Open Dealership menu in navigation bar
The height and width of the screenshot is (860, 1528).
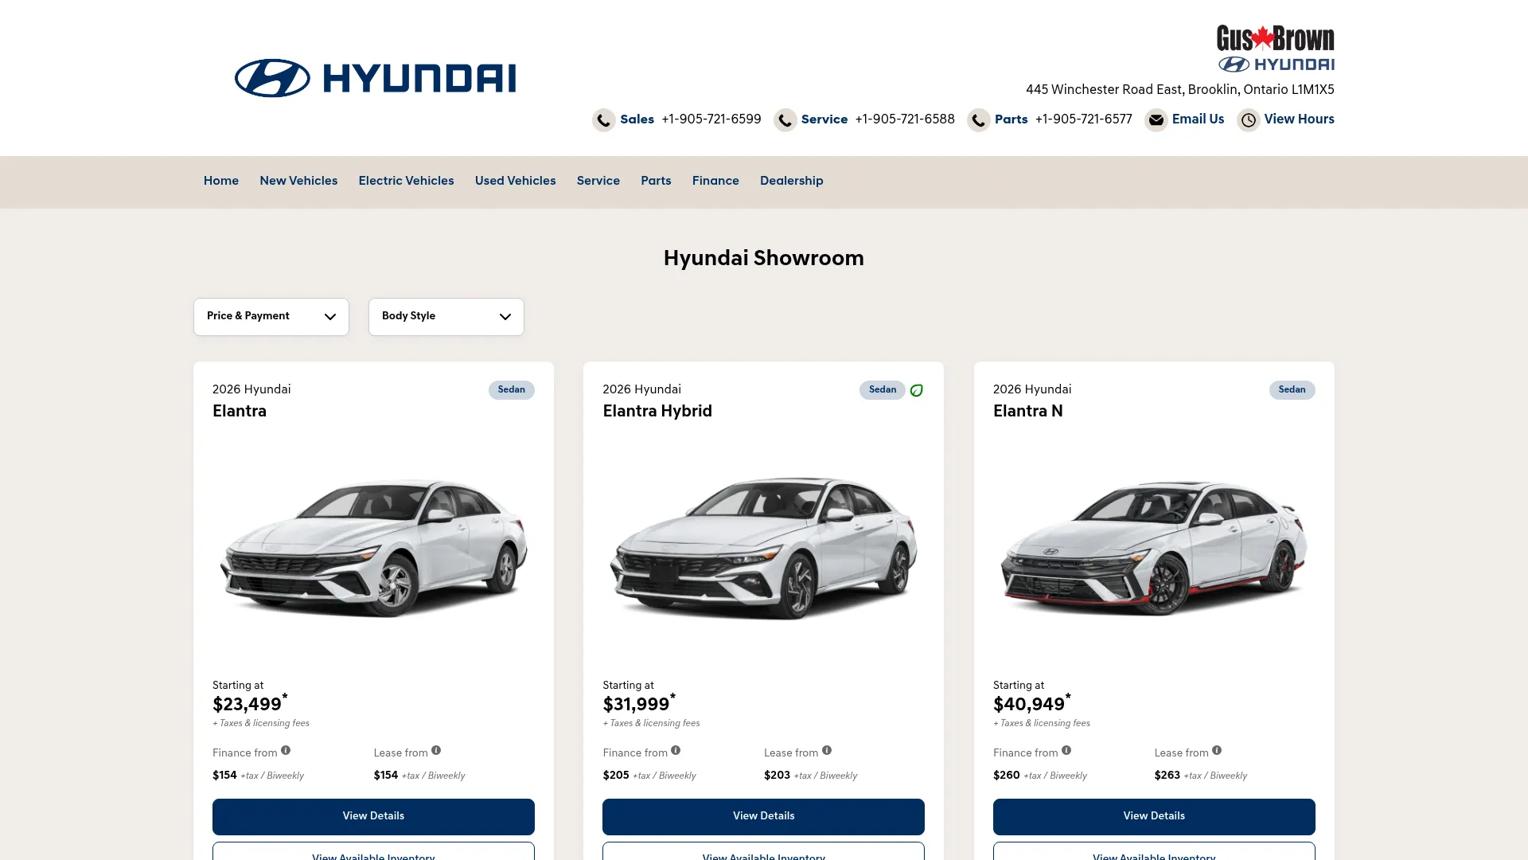[792, 182]
